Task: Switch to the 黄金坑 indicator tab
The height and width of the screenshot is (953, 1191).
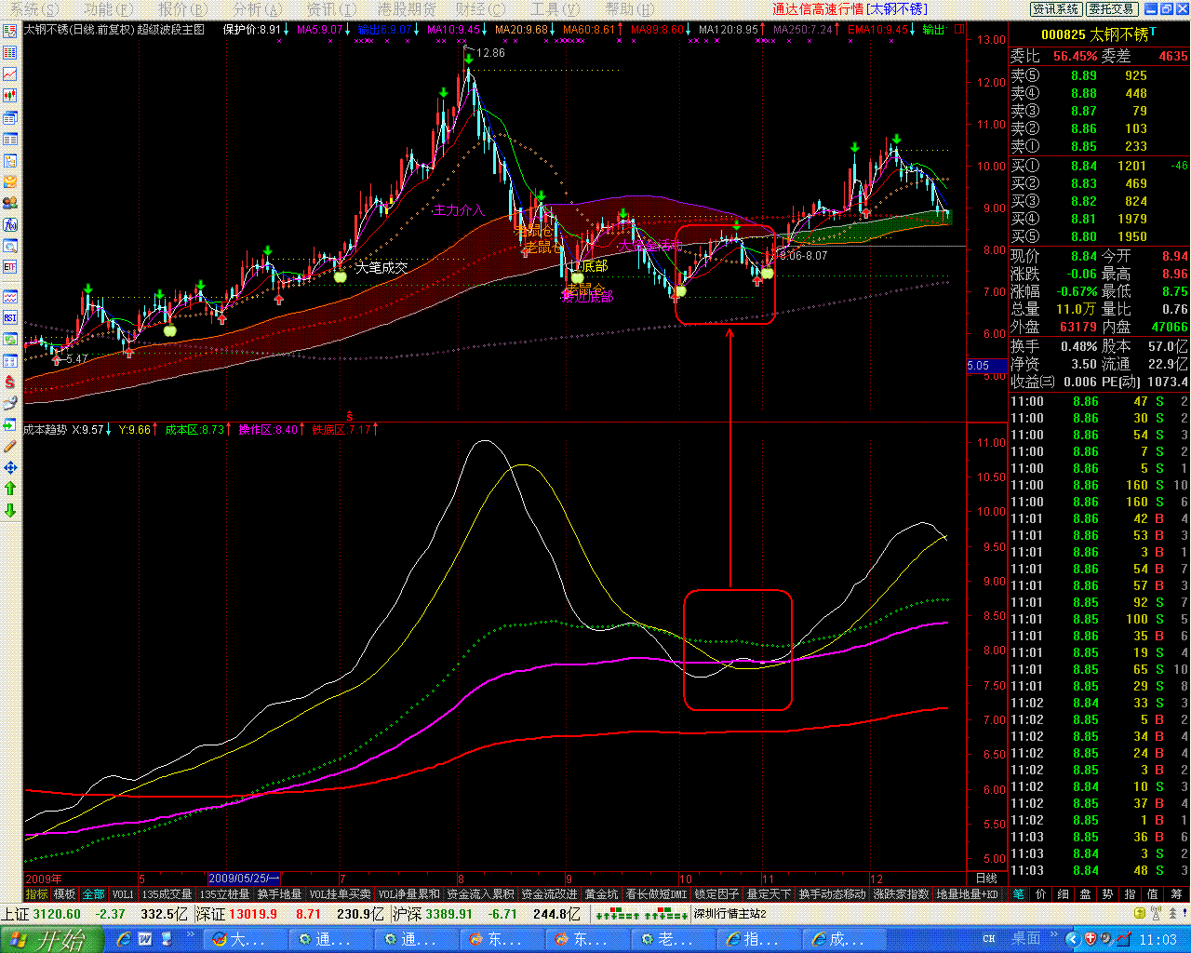Action: [x=601, y=894]
